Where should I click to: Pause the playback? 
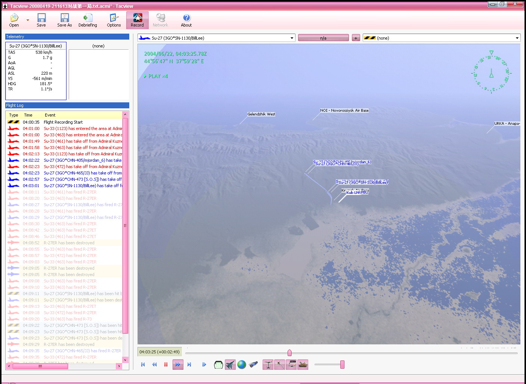click(x=166, y=365)
